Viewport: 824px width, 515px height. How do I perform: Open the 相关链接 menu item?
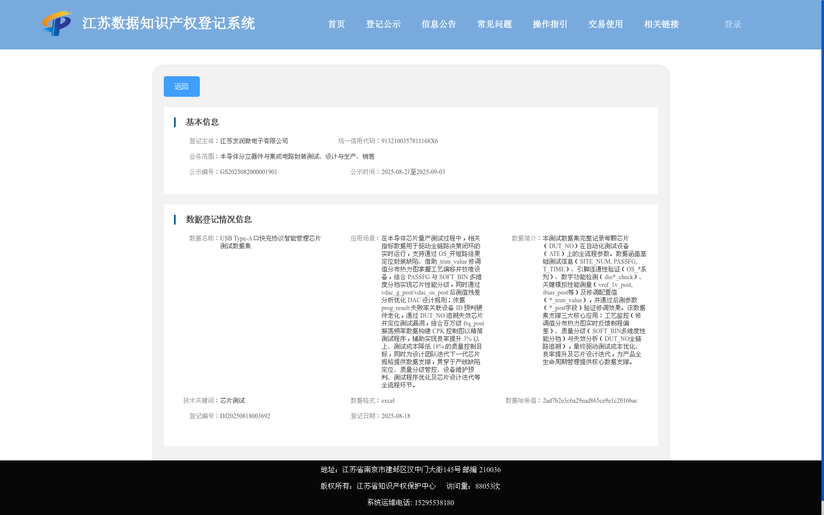[661, 24]
